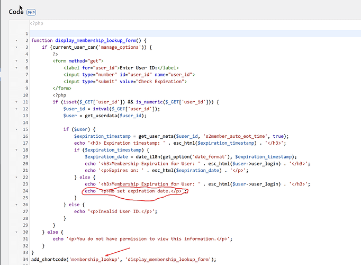This screenshot has width=361, height=265.
Task: Click line number 1 in the gutter
Action: click(26, 33)
